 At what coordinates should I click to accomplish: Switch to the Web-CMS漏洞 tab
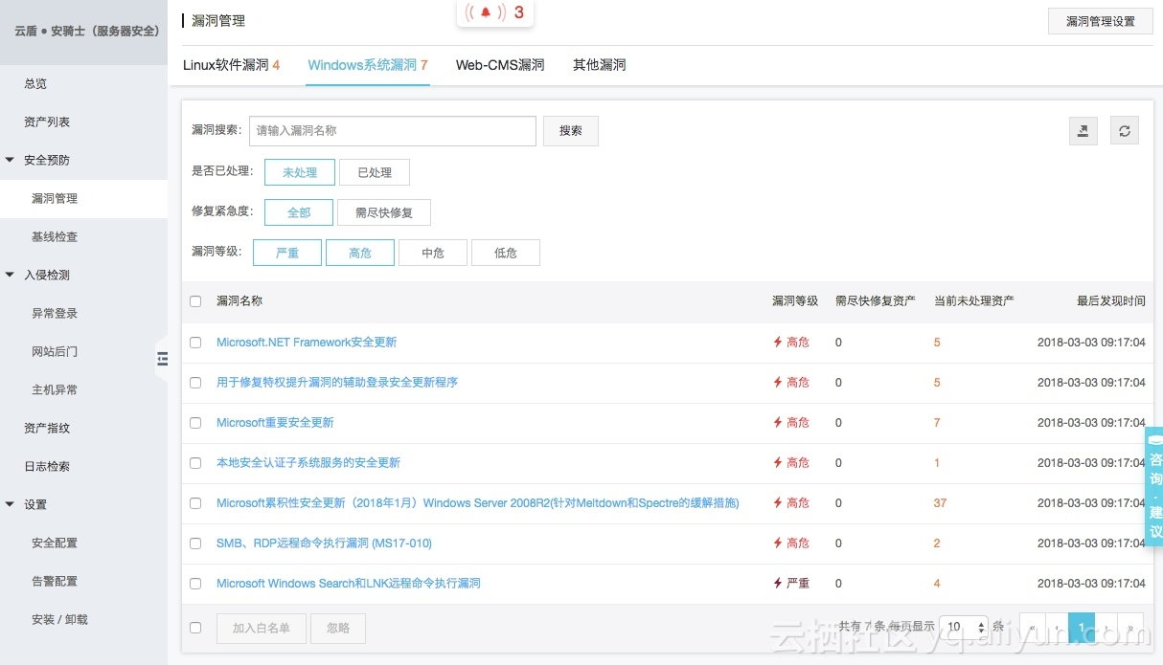[500, 65]
